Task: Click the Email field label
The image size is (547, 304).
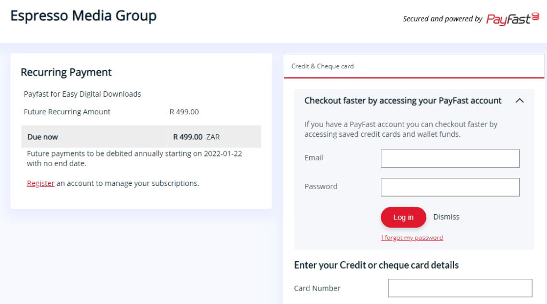Action: pyautogui.click(x=314, y=158)
